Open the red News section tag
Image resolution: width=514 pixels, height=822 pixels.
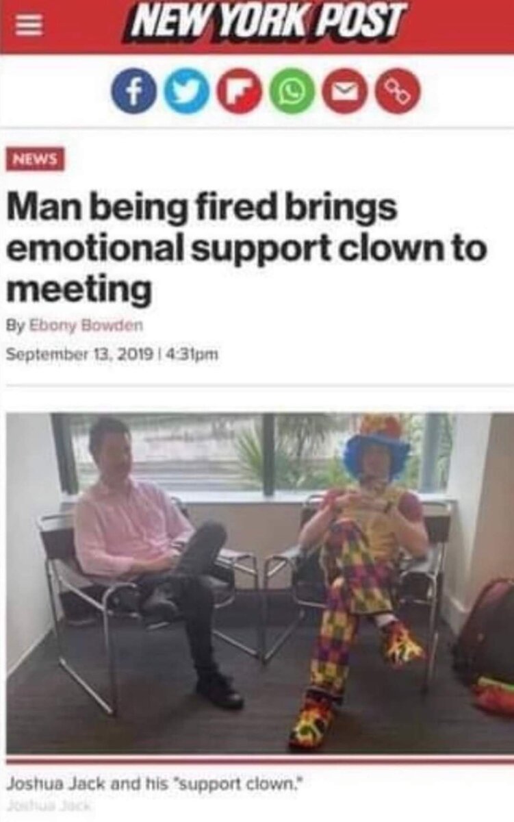pyautogui.click(x=36, y=158)
